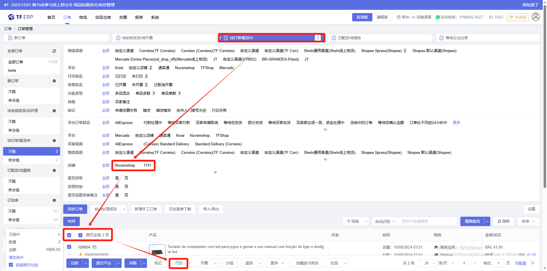Click the 刷新 refresh button
This screenshot has height=271, width=547.
coord(504,221)
